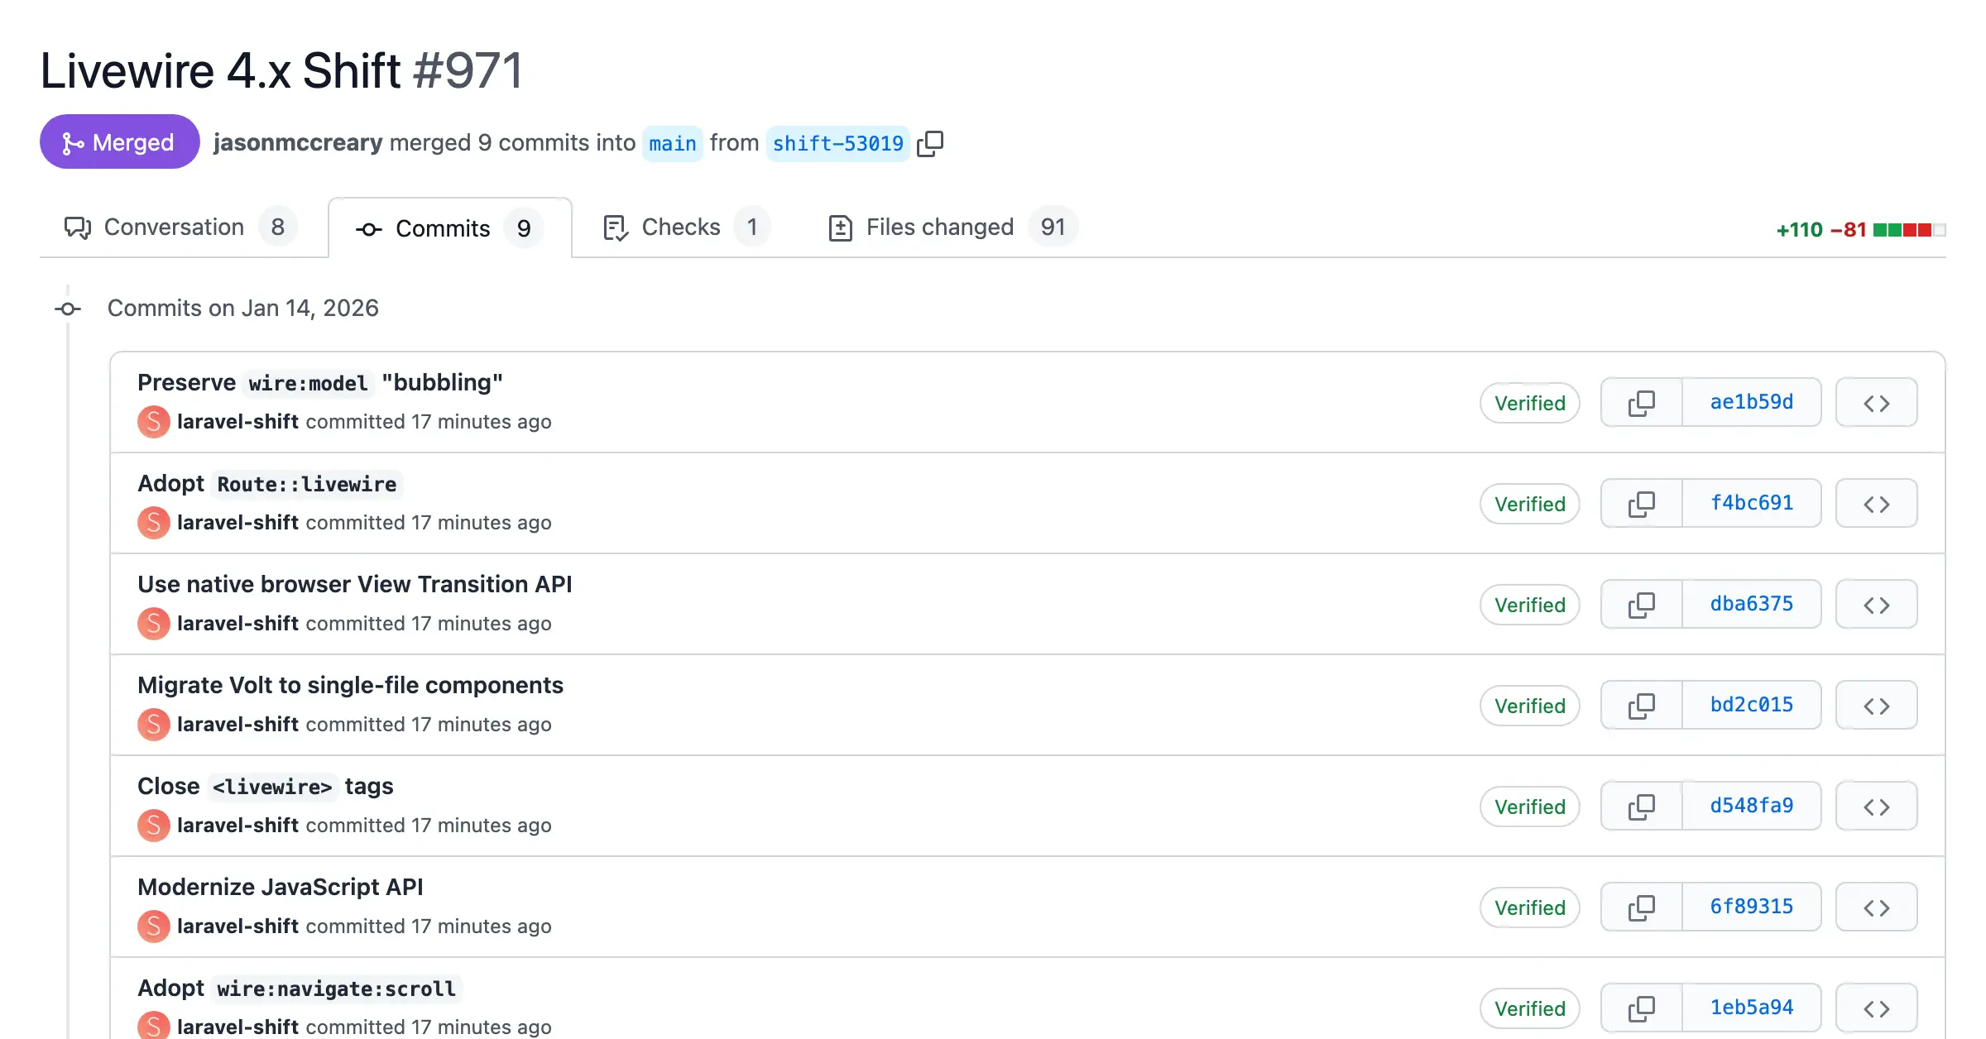Screen dimensions: 1986x1039
Task: Open laravel-shift avatar on the first commit
Action: coord(153,422)
